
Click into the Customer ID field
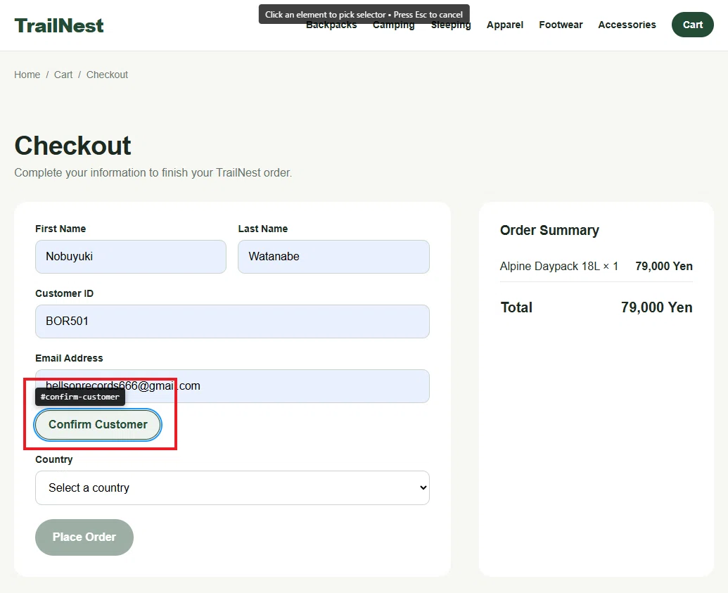pos(232,321)
